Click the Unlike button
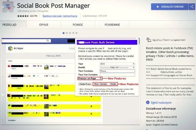This screenshot has width=196, height=130. (x=113, y=84)
